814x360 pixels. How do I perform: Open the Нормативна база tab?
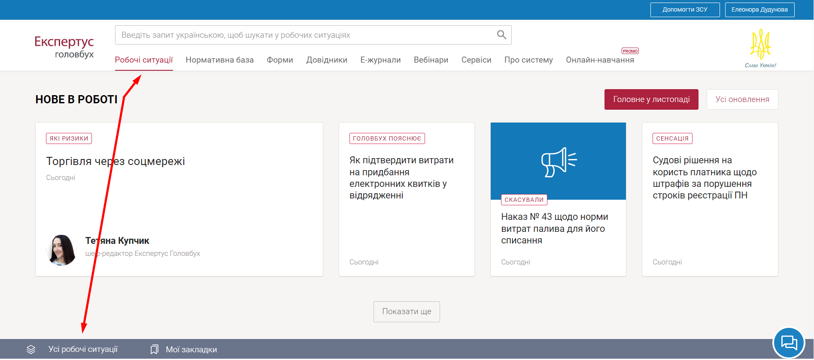coord(219,60)
